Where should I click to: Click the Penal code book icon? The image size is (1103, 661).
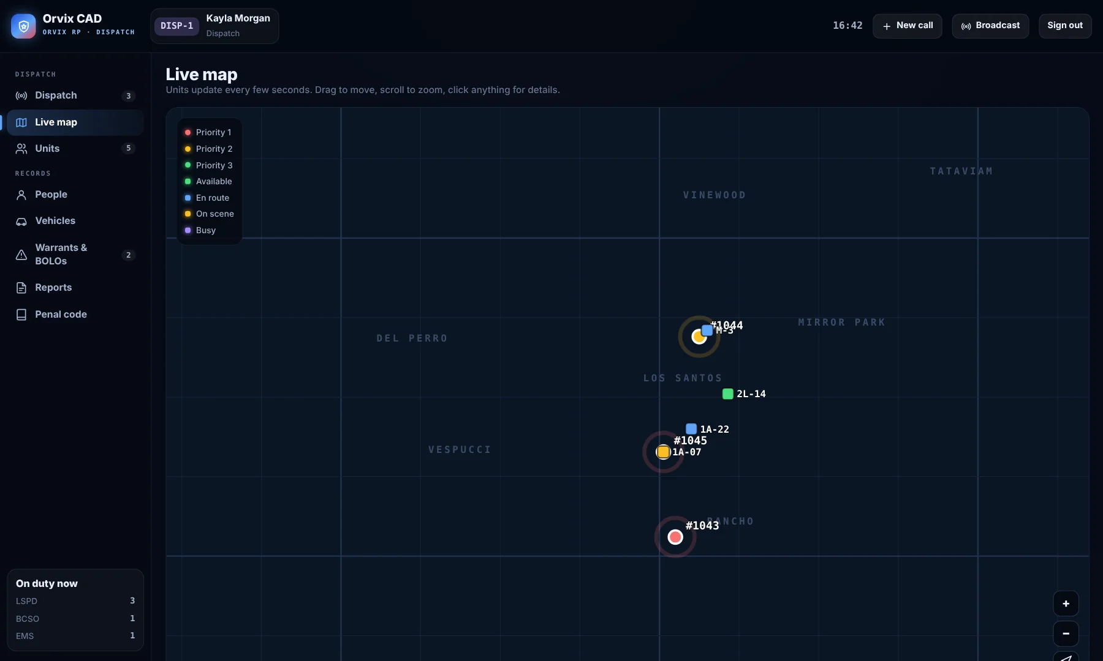click(x=21, y=315)
